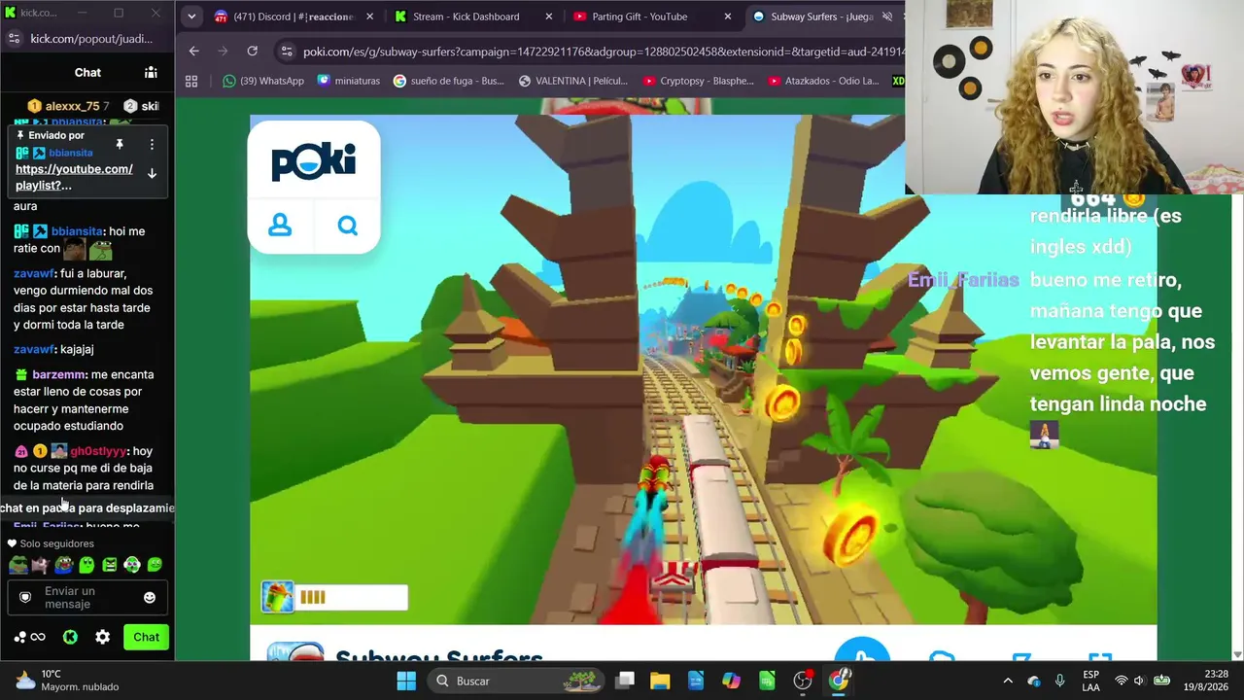This screenshot has width=1244, height=700.
Task: Open the clock and calendar flyout
Action: (1207, 681)
